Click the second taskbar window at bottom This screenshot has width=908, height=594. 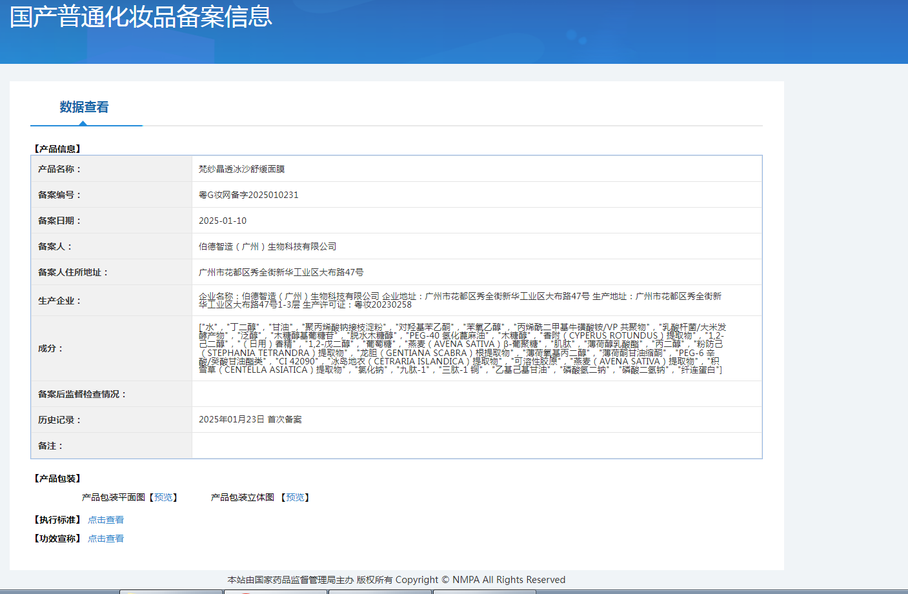pyautogui.click(x=274, y=591)
